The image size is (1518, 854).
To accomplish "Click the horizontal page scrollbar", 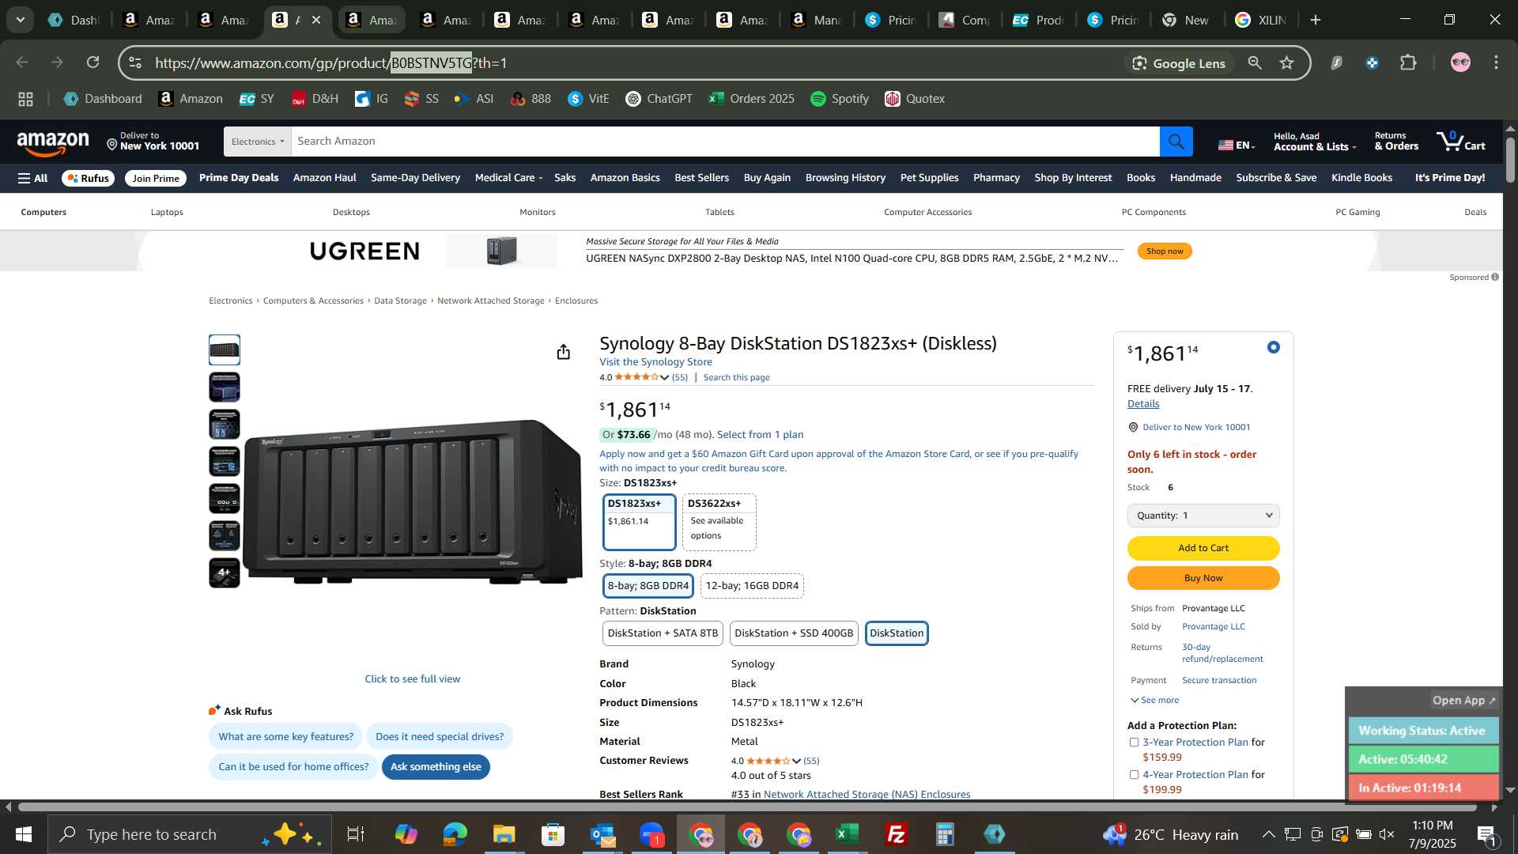I will [747, 807].
